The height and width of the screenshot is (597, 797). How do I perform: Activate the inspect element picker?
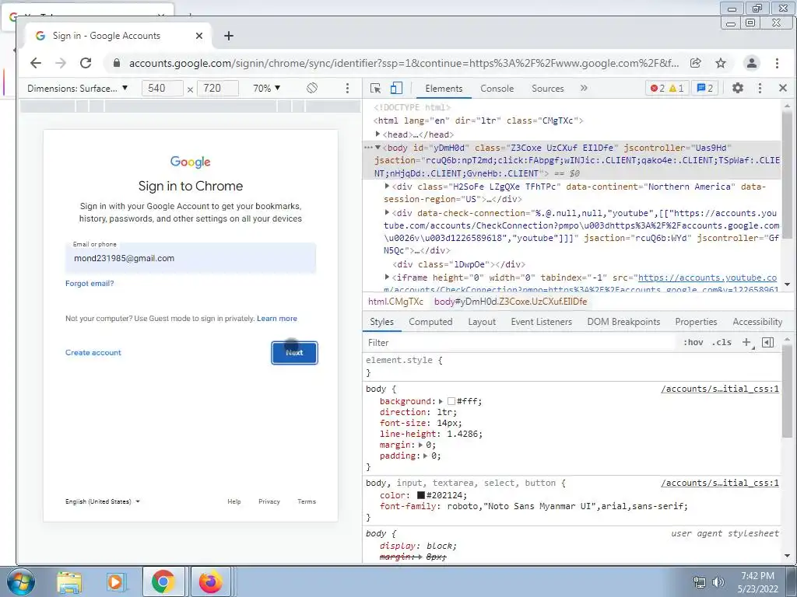376,88
